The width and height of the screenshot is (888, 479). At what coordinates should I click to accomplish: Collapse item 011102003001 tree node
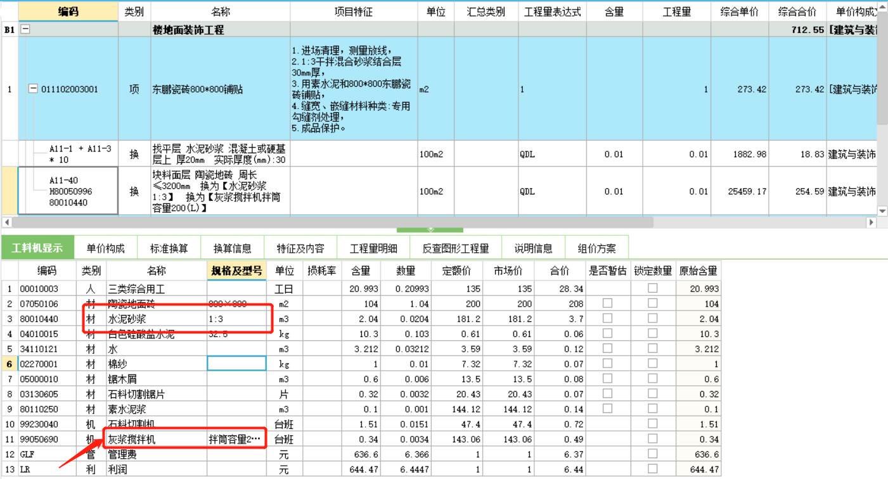[33, 89]
